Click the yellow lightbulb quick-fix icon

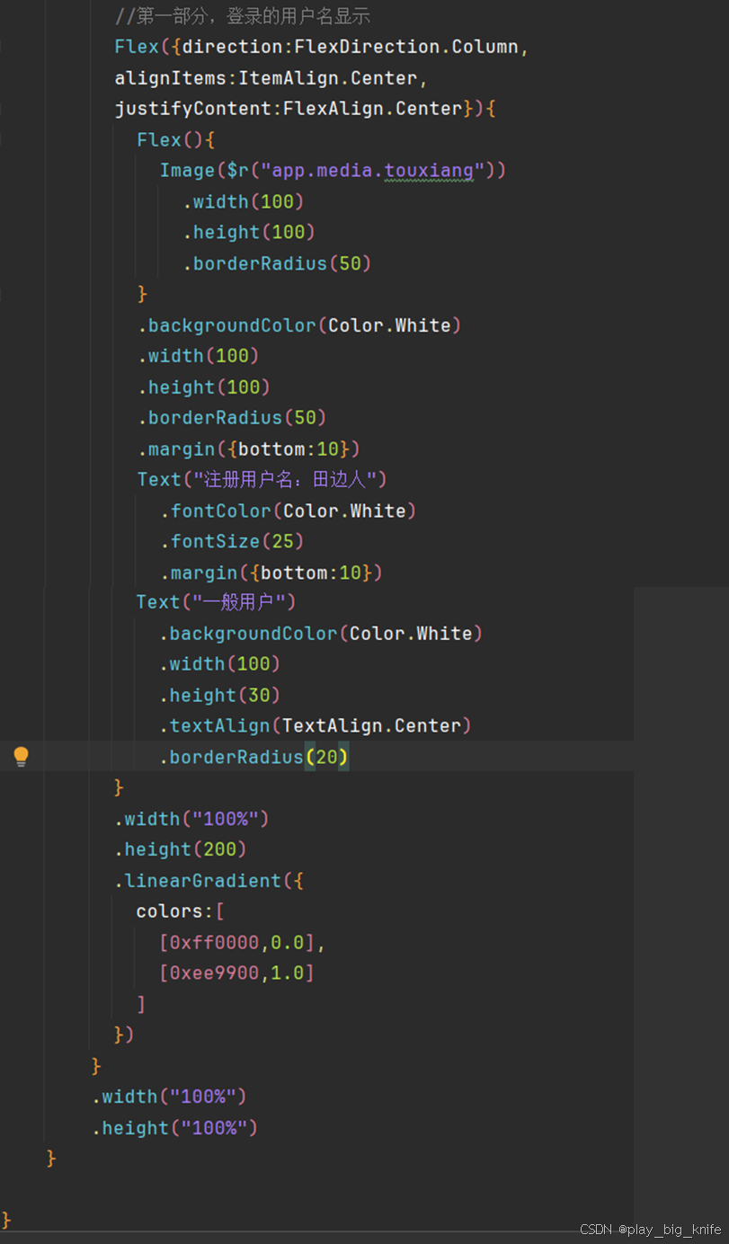[x=21, y=757]
